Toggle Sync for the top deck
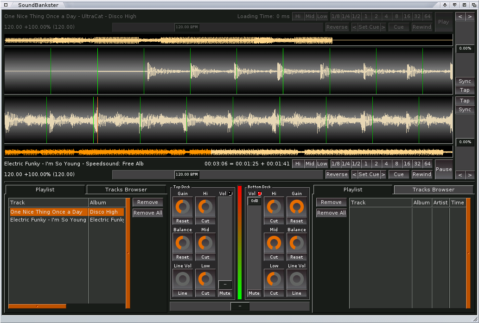Viewport: 479px width, 323px height. [465, 81]
